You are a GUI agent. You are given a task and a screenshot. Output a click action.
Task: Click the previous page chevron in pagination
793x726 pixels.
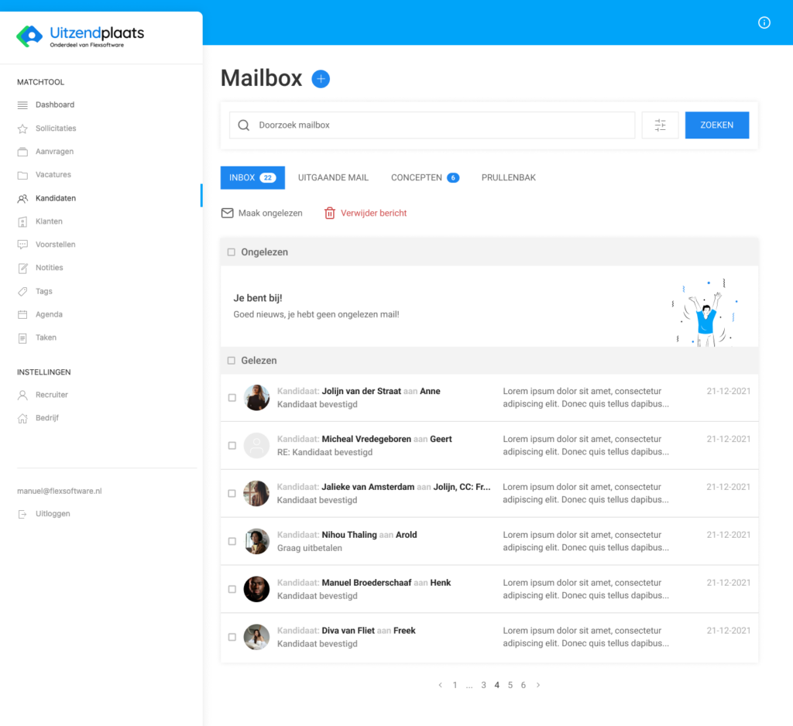coord(441,685)
